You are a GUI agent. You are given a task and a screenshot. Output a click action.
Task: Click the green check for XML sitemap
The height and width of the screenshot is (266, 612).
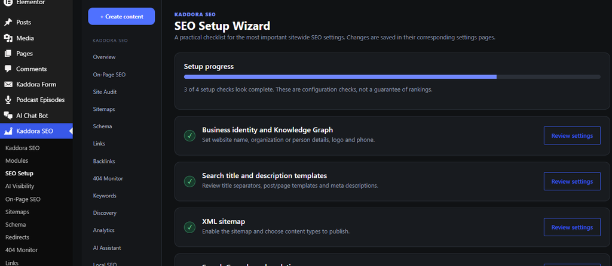(189, 227)
